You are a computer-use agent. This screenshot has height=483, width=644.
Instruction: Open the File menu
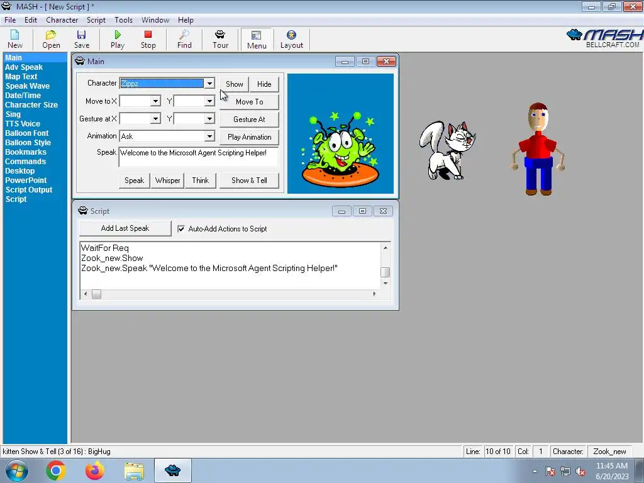click(x=10, y=19)
